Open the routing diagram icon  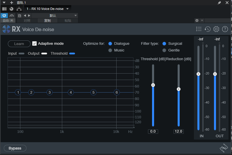(x=19, y=9)
